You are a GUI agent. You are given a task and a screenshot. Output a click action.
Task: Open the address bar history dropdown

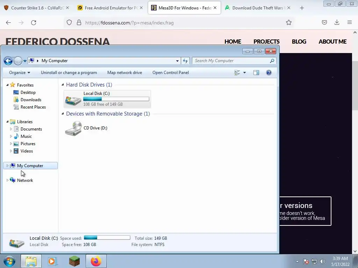(177, 61)
